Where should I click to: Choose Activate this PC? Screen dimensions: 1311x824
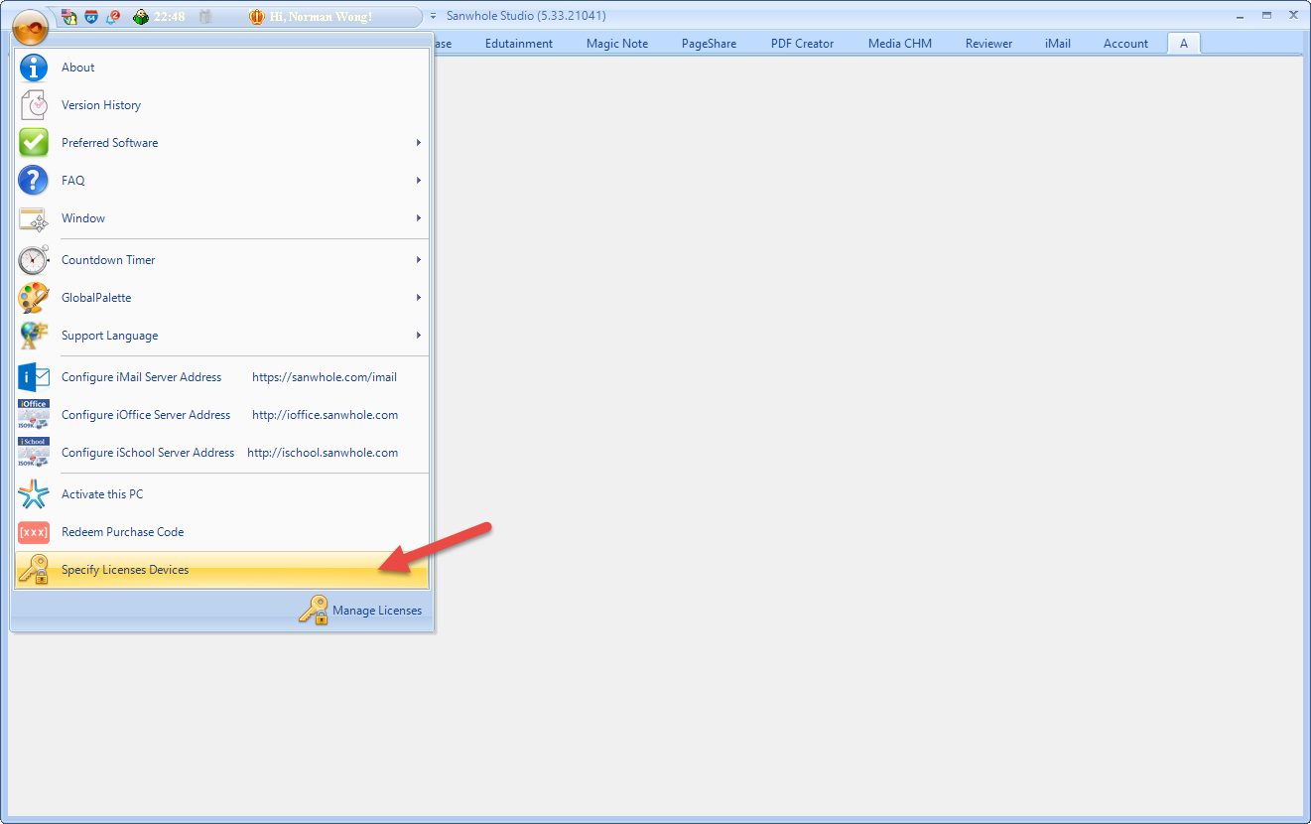click(x=222, y=494)
